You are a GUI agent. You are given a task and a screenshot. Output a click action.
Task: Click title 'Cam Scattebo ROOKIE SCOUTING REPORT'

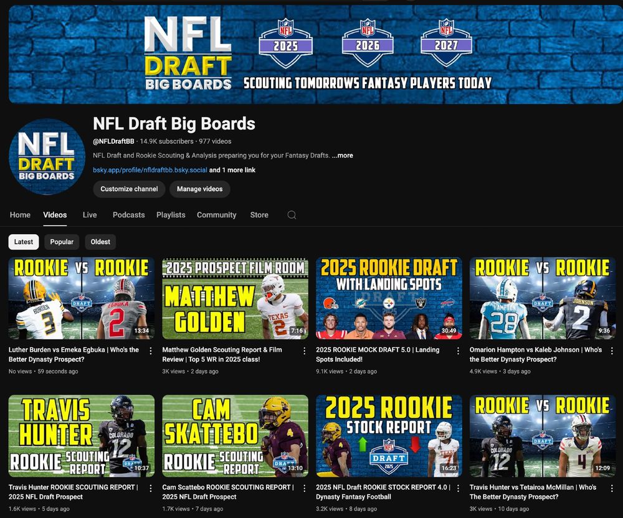(x=228, y=492)
